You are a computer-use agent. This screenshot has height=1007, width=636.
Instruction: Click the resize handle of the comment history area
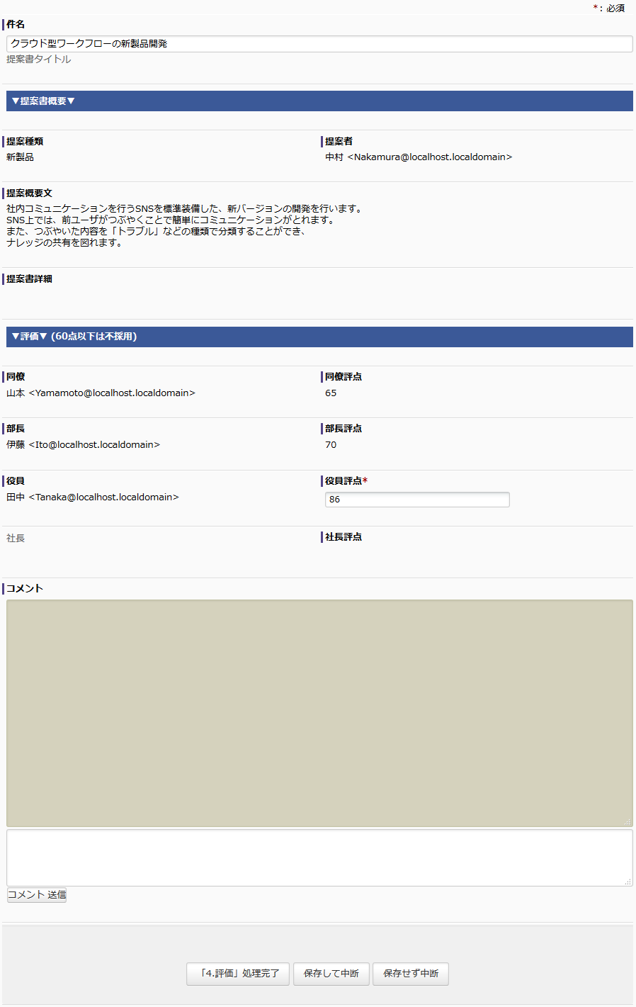628,822
